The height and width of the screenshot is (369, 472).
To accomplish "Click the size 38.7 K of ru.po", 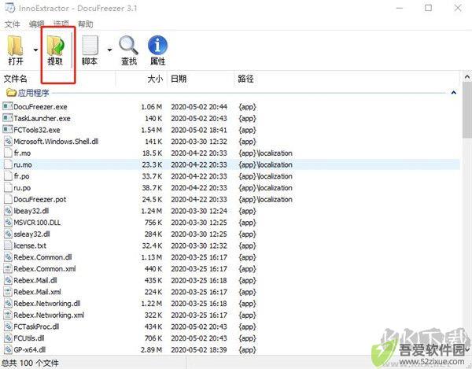I will click(152, 188).
